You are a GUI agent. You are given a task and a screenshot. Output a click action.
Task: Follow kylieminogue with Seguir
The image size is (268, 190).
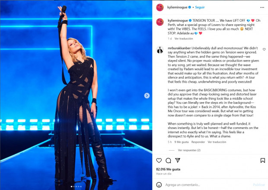coord(200,7)
